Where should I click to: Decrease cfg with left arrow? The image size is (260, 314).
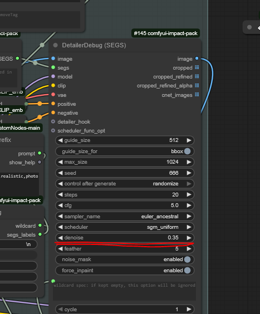60,205
